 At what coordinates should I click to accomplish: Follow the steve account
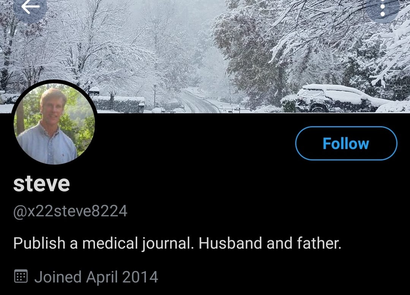tap(346, 143)
